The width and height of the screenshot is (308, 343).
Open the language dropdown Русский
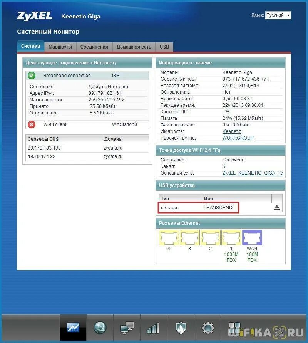point(278,15)
